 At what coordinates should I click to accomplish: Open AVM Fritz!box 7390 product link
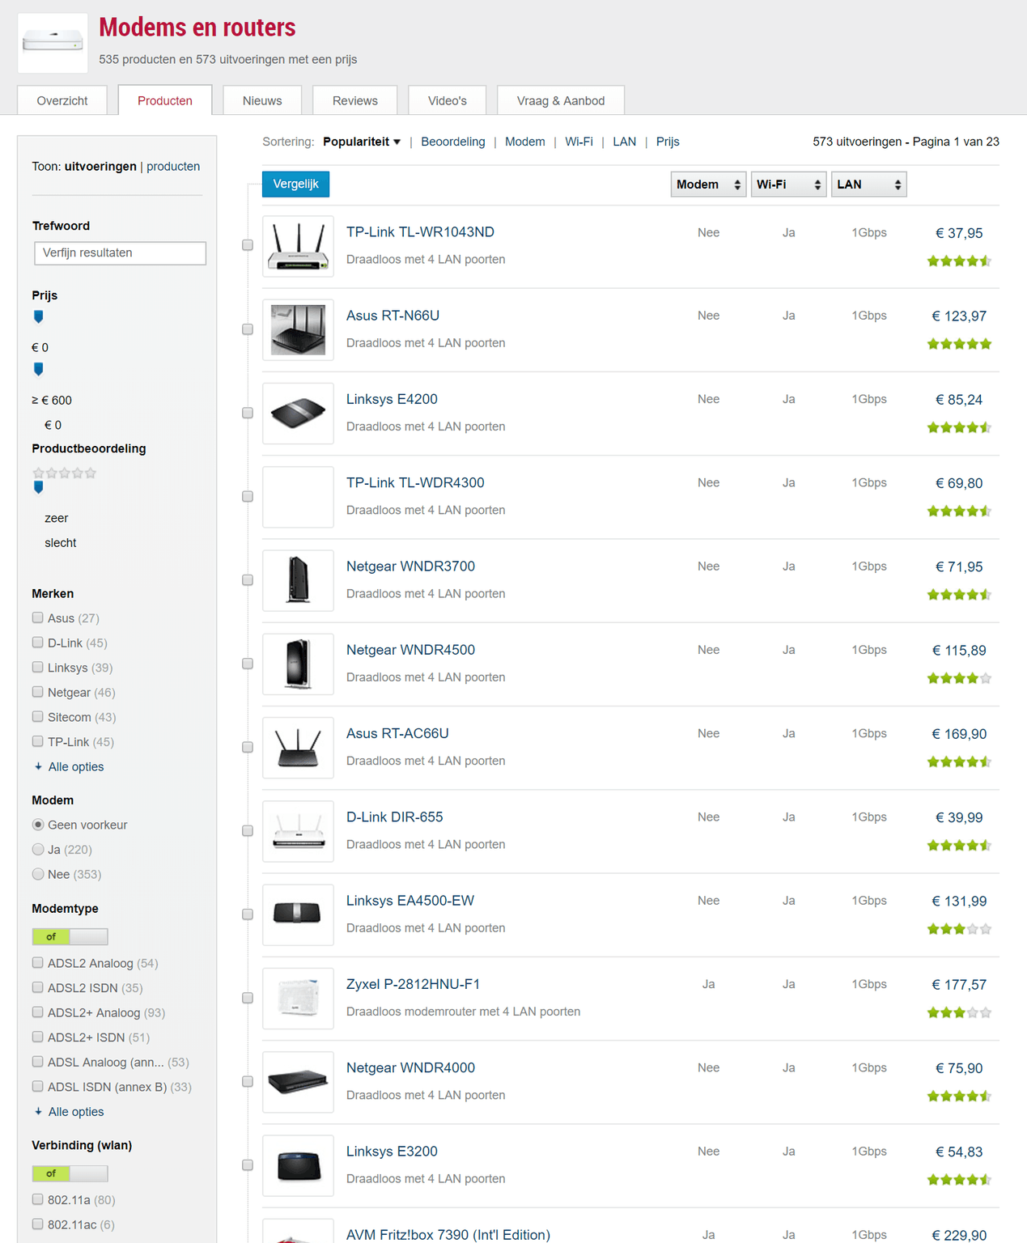448,1235
